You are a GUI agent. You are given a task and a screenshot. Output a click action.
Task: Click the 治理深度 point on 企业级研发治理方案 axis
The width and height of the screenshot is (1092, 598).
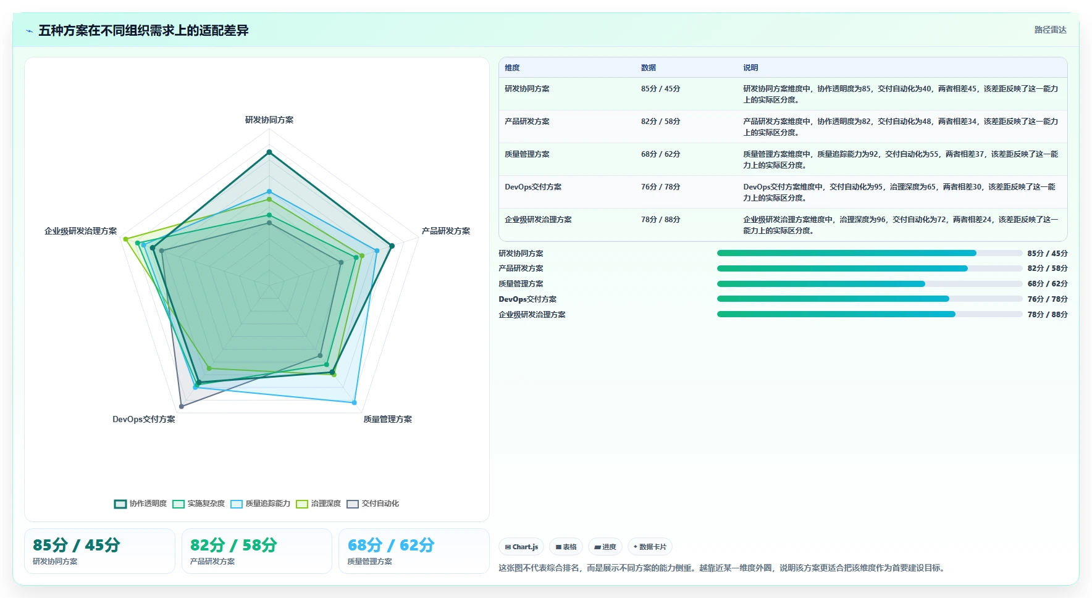click(x=125, y=239)
